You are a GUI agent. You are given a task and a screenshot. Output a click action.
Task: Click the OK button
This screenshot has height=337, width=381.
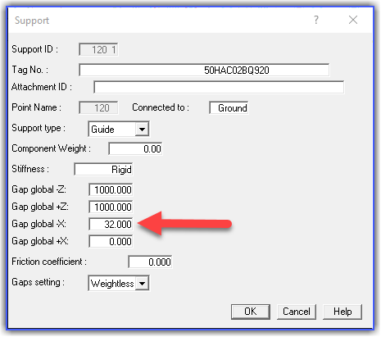(x=251, y=312)
